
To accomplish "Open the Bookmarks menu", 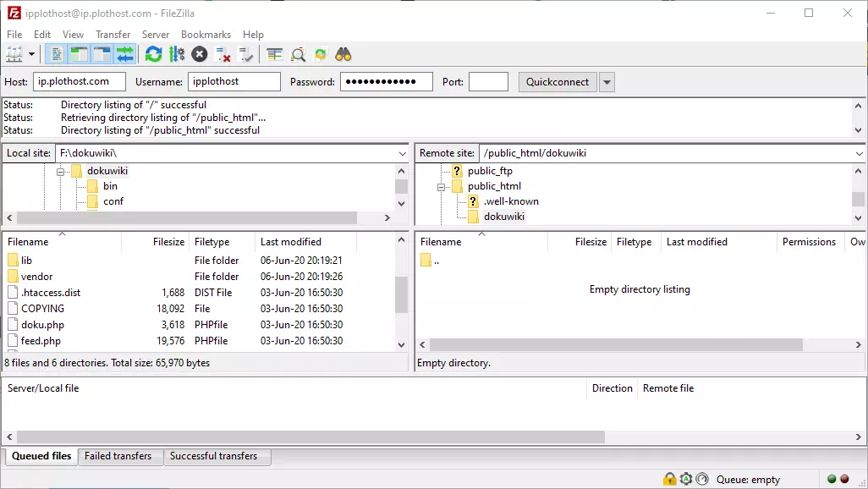I will pos(206,35).
